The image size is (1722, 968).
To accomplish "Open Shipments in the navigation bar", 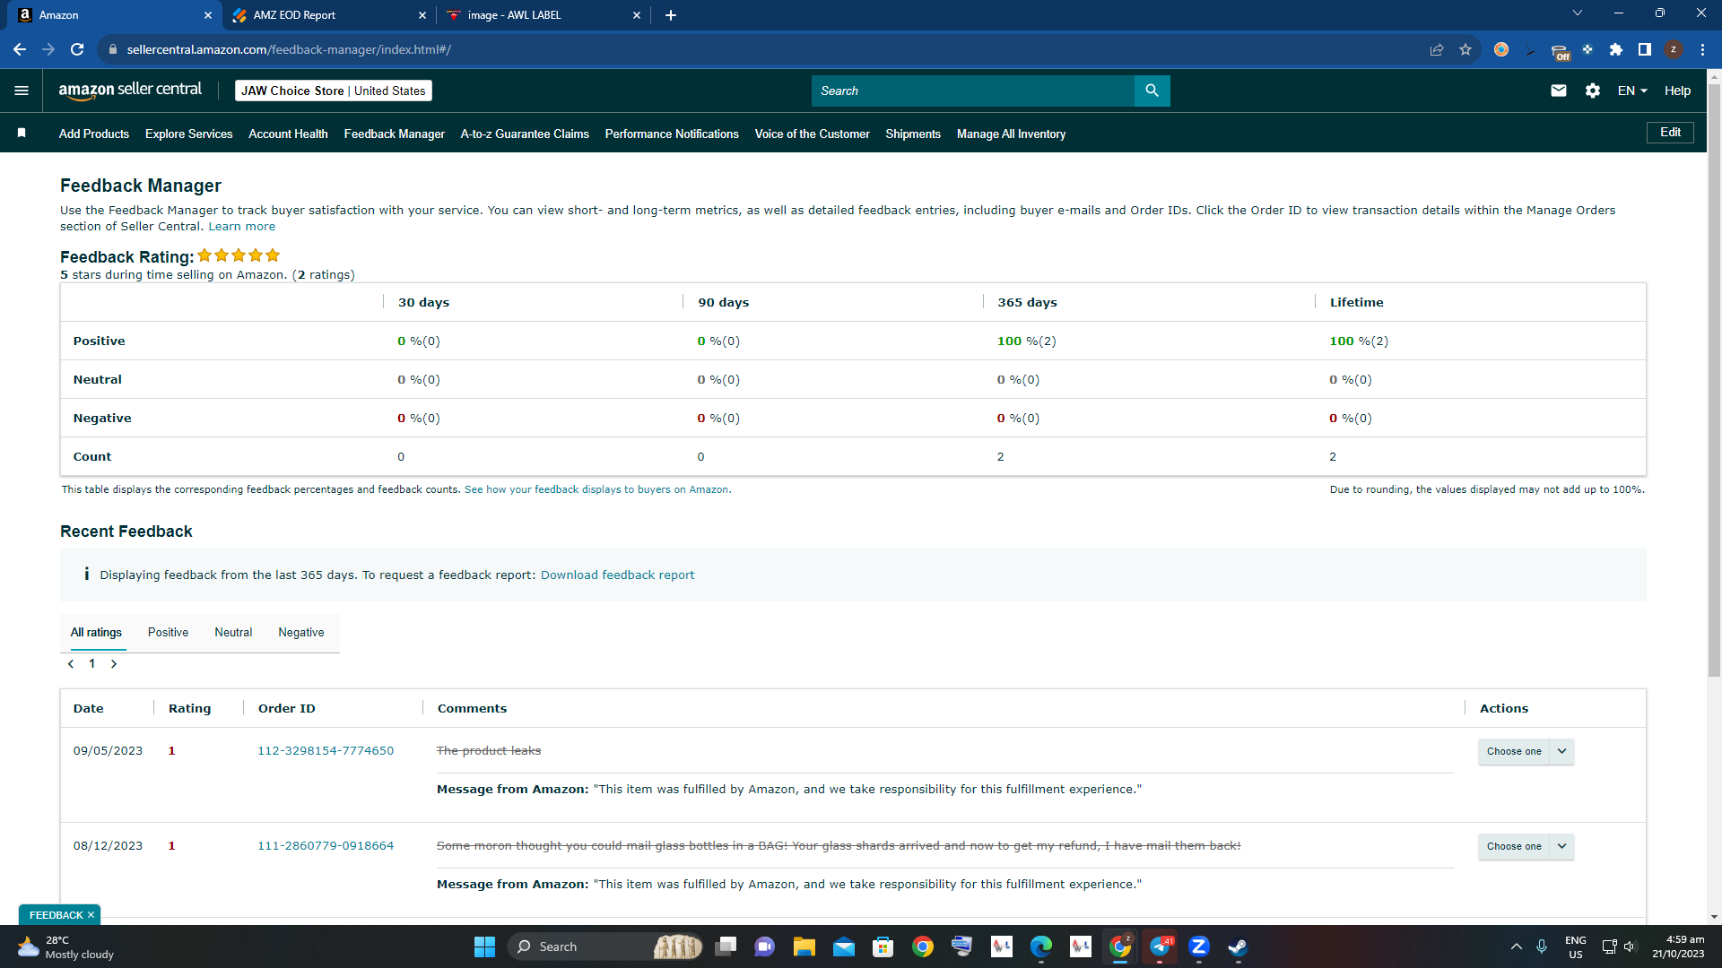I will [913, 134].
